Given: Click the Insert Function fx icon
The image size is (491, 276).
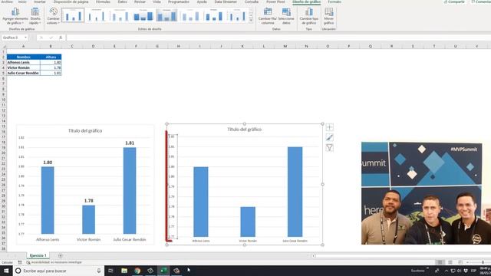Looking at the screenshot, I should 61,38.
